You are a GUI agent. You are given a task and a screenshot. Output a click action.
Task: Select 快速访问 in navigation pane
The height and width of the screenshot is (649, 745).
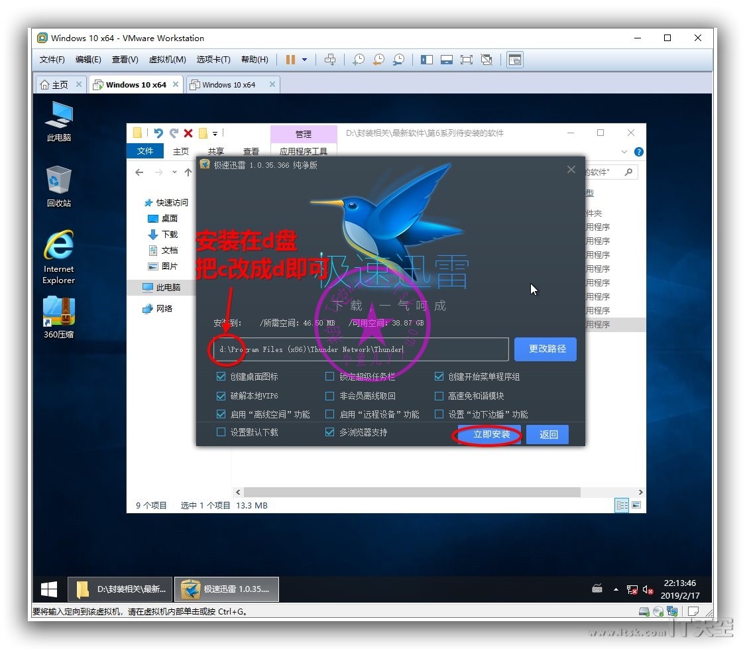point(166,202)
